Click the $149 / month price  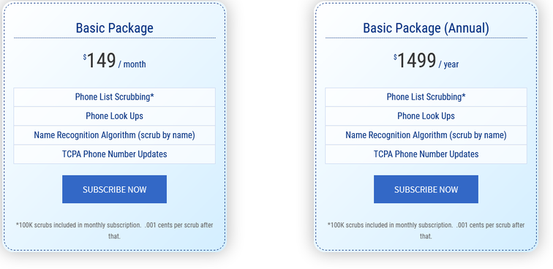click(115, 61)
